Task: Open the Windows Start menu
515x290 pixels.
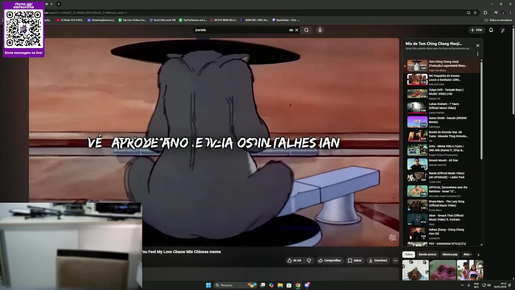Action: click(x=208, y=285)
